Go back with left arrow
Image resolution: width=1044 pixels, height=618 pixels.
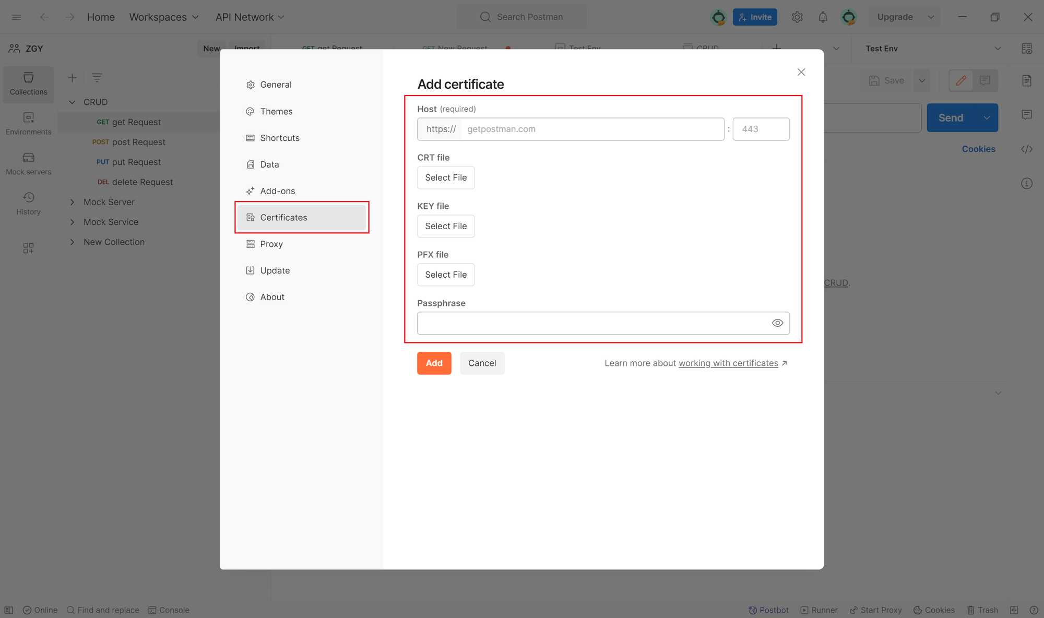[x=44, y=17]
